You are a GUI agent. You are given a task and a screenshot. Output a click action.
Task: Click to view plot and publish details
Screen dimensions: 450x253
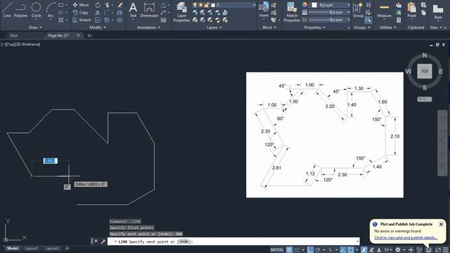[x=406, y=238]
